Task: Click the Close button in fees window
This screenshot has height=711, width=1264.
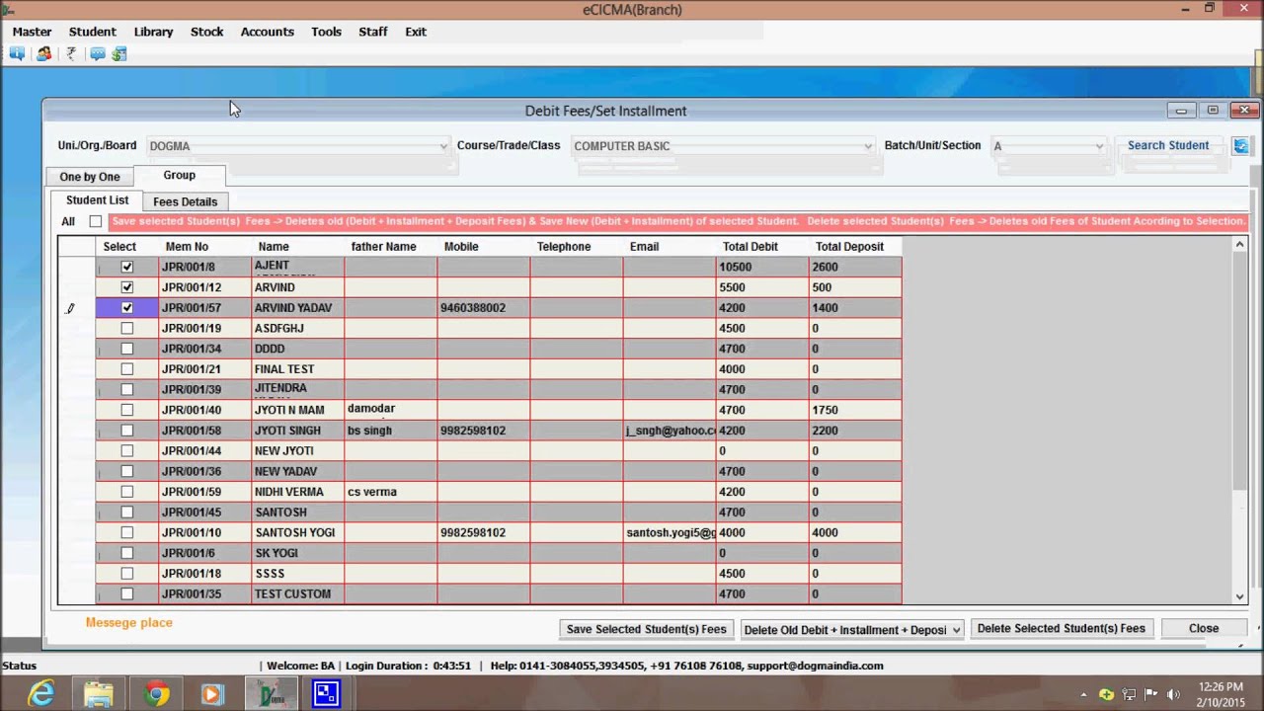Action: tap(1204, 628)
